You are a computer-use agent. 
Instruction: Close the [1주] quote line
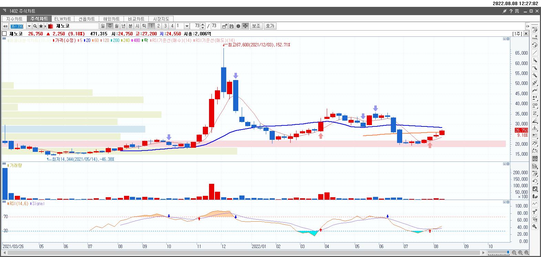(x=526, y=34)
